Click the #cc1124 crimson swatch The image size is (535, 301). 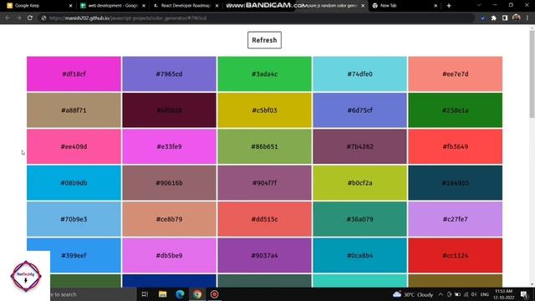[x=455, y=255]
